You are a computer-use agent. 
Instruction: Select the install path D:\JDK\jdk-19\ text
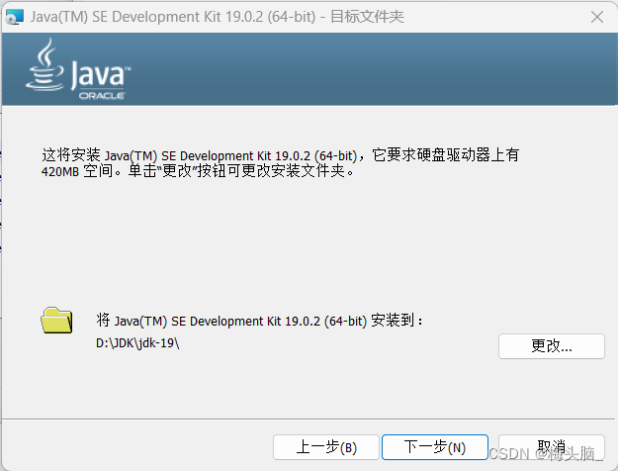point(137,342)
